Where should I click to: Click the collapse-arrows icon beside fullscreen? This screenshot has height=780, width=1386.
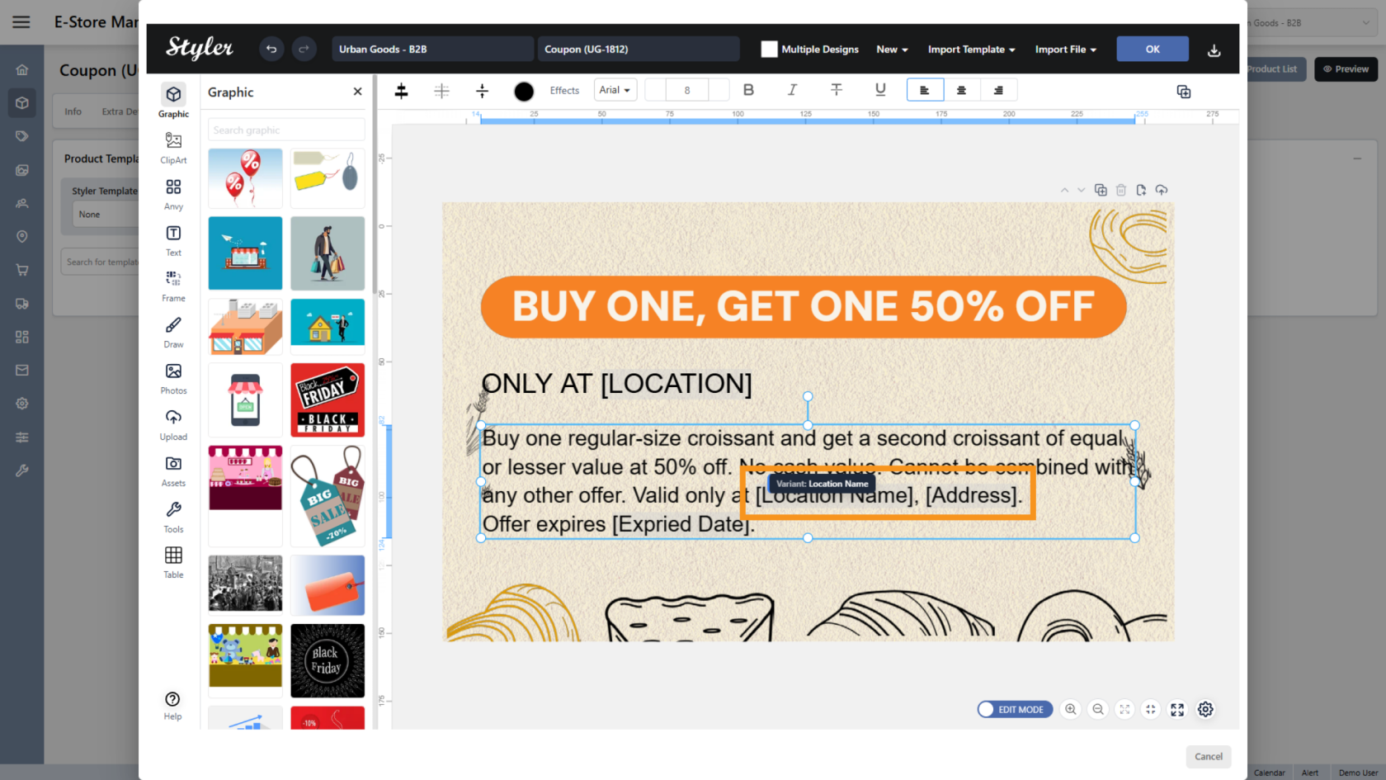(x=1151, y=709)
